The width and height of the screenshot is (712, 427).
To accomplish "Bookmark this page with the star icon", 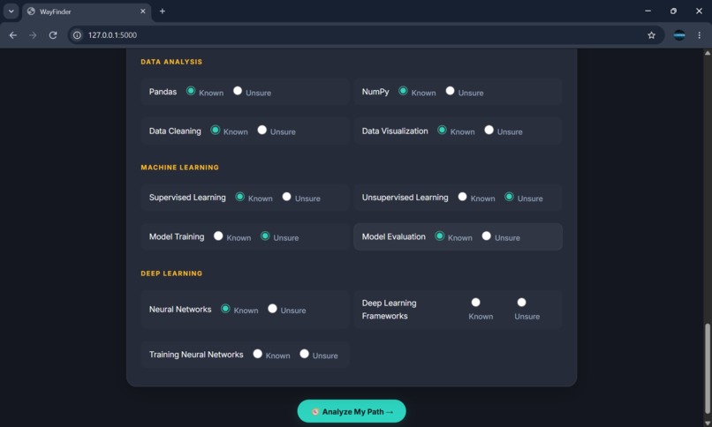I will pos(651,35).
